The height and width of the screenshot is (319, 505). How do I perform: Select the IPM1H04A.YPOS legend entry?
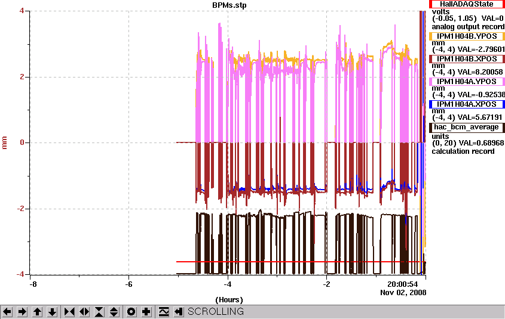coord(466,82)
